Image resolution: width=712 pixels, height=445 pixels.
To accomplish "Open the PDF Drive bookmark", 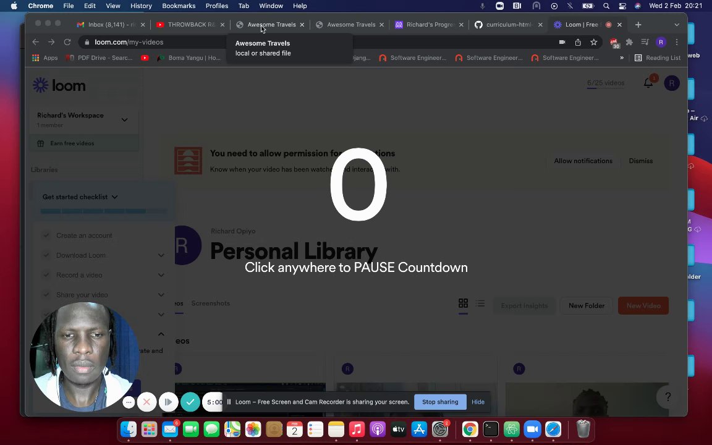I will [x=100, y=57].
